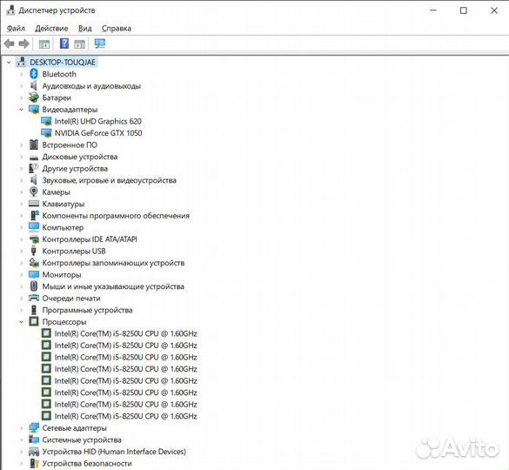
Task: Select the Клавиатуры label
Action: (x=64, y=204)
